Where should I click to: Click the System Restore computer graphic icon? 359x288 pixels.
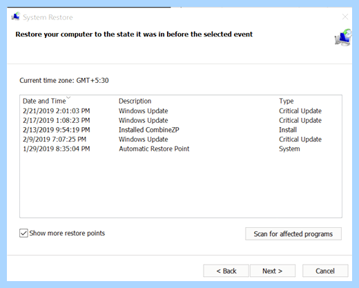[343, 37]
